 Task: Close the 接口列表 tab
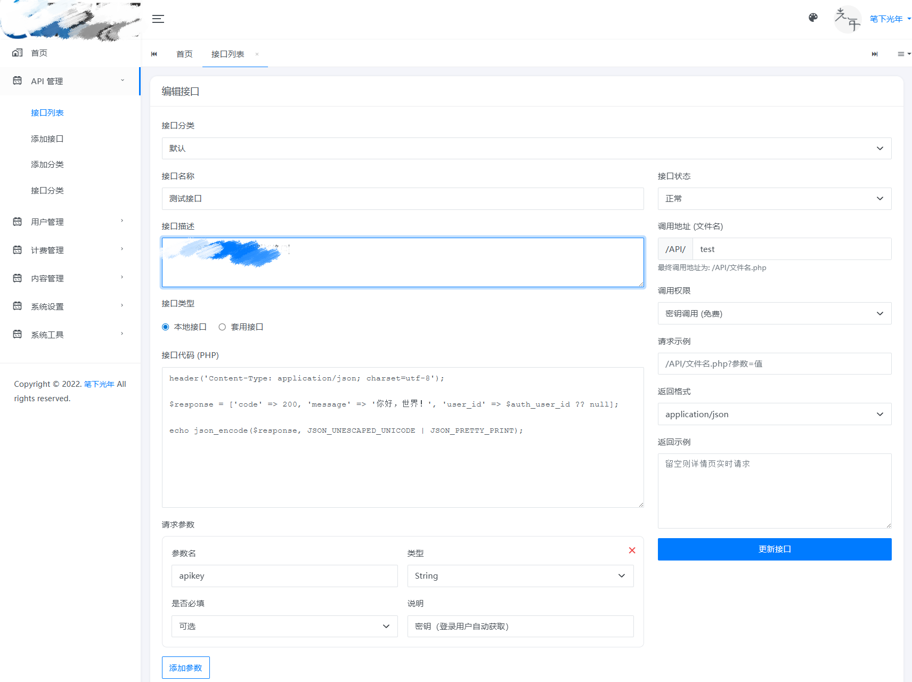click(257, 54)
